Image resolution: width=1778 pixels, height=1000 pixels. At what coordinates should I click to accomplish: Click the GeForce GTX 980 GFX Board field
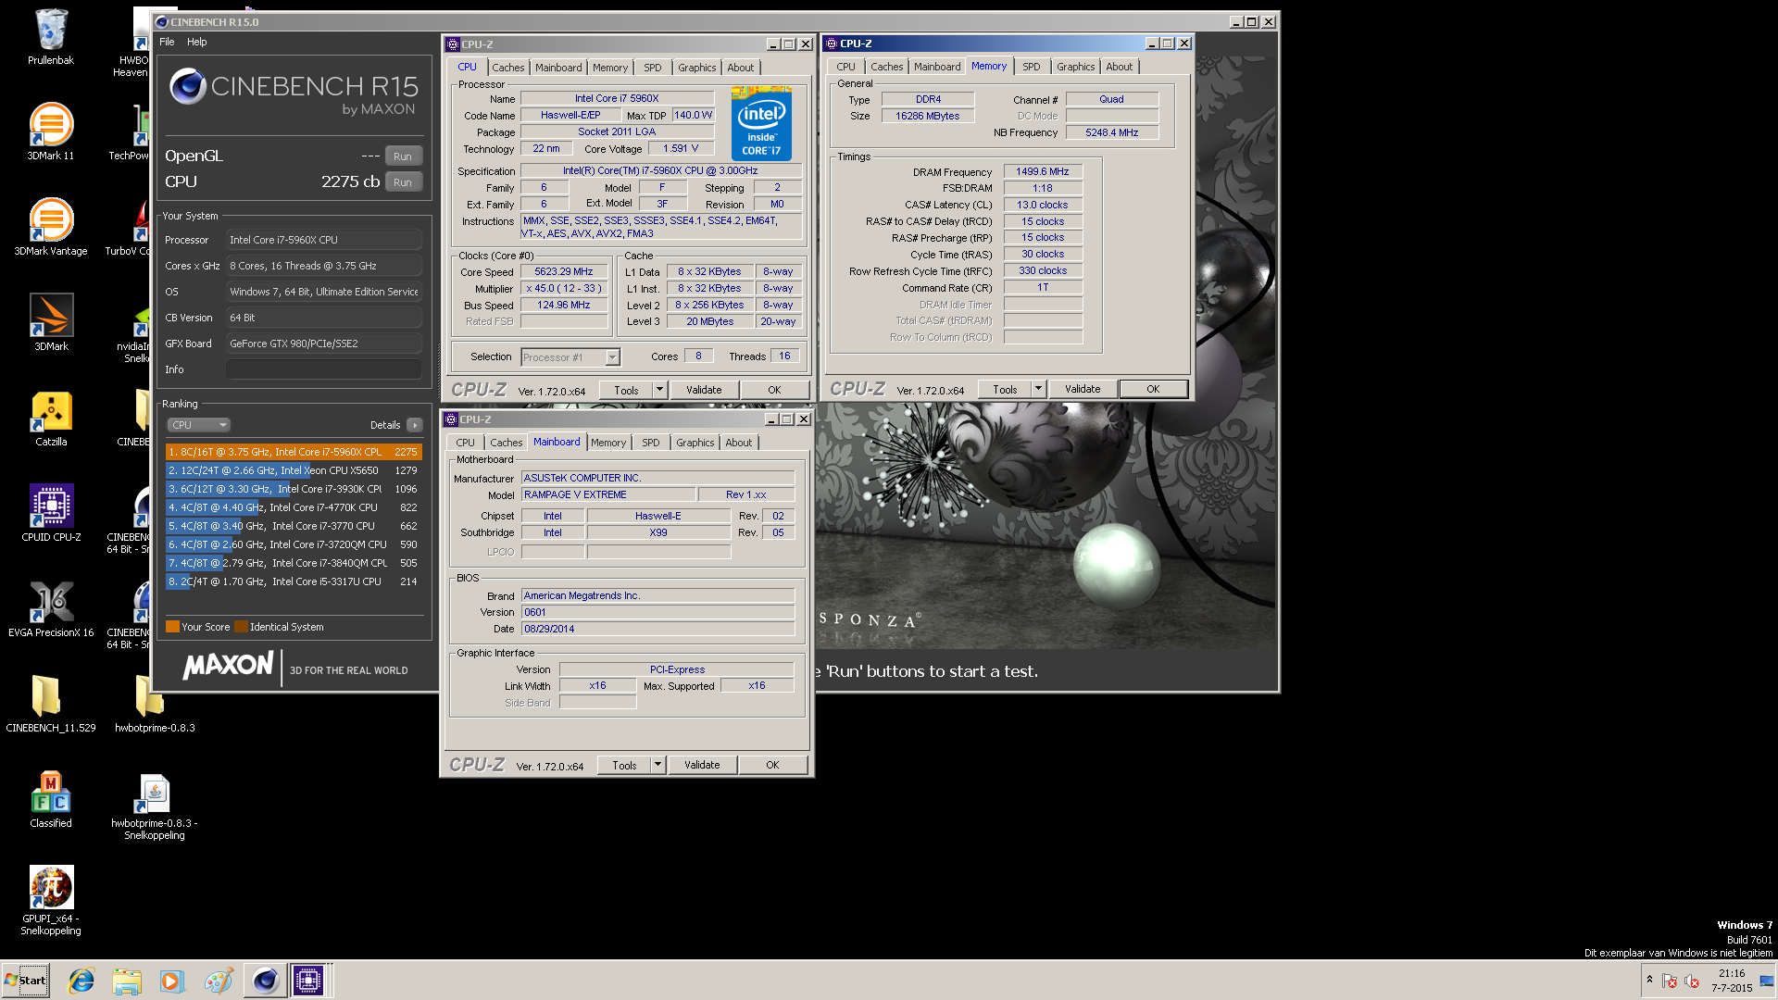click(324, 344)
